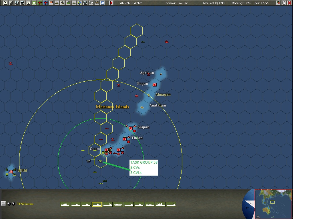
Task: Click the Saipan airfield symbol
Action: [135, 126]
